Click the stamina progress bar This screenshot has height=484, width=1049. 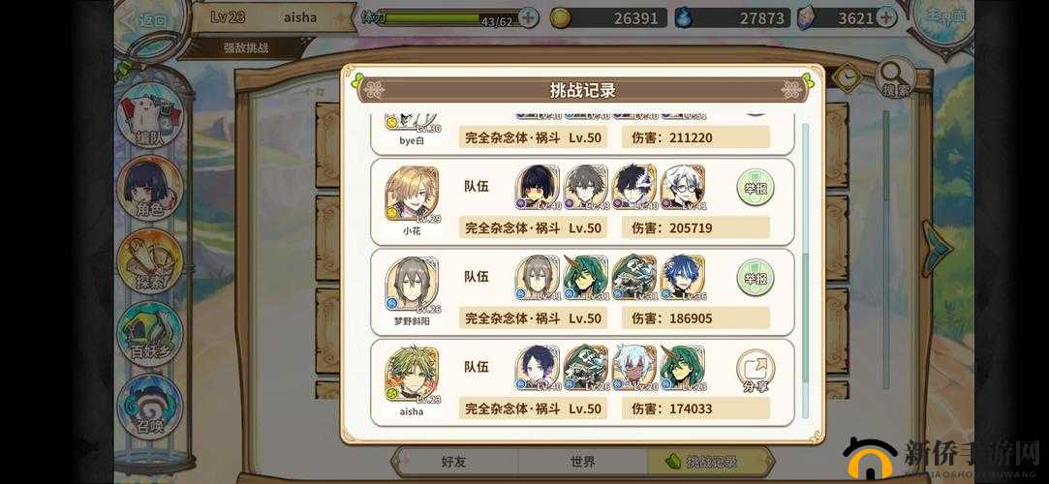click(x=448, y=18)
